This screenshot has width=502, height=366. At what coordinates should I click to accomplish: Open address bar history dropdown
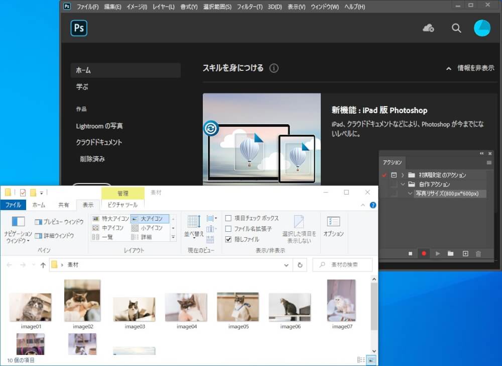286,265
